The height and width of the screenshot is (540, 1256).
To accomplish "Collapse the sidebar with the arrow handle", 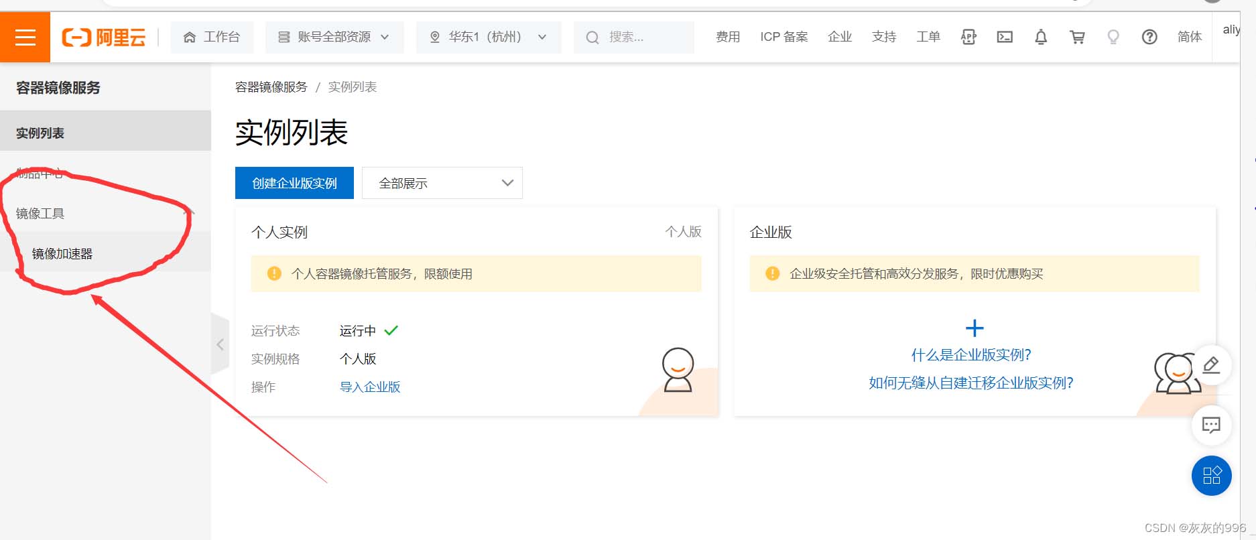I will tap(220, 344).
